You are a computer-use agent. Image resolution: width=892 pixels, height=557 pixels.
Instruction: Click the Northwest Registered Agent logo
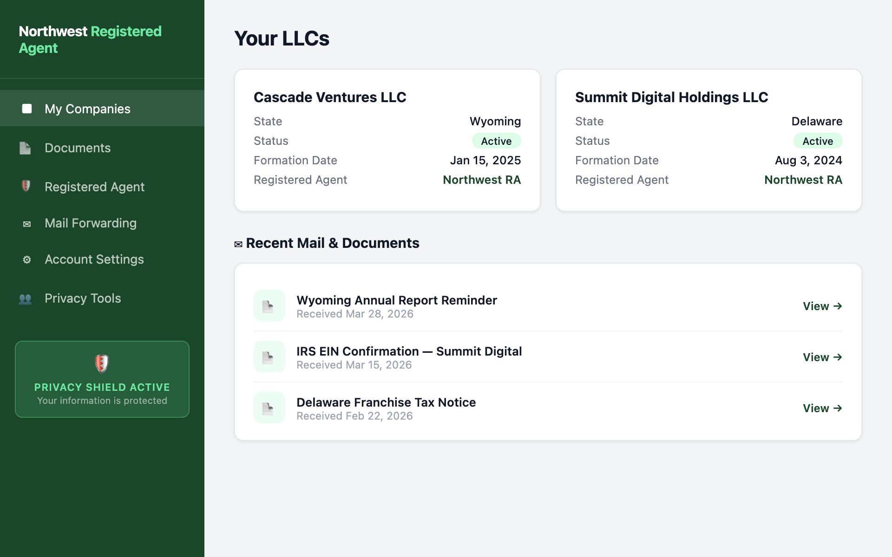point(90,39)
